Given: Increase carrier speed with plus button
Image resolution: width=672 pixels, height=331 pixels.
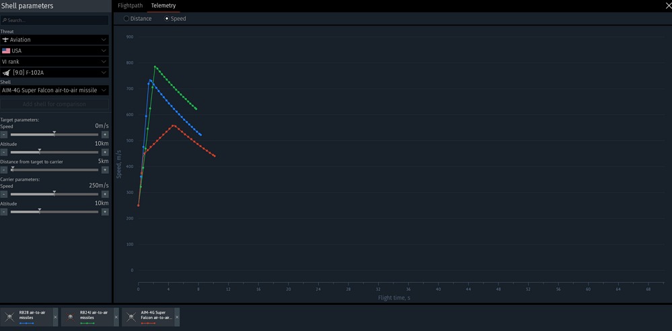Looking at the screenshot, I should point(105,194).
